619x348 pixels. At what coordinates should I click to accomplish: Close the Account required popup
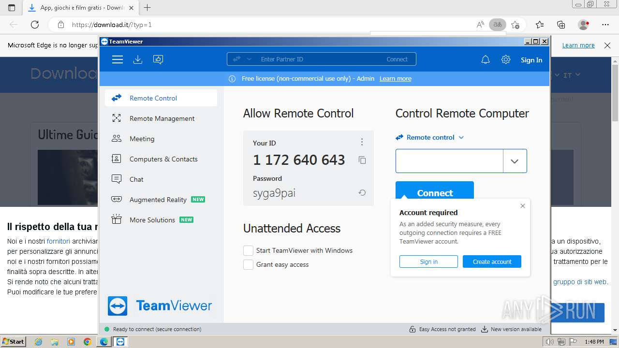coord(522,206)
